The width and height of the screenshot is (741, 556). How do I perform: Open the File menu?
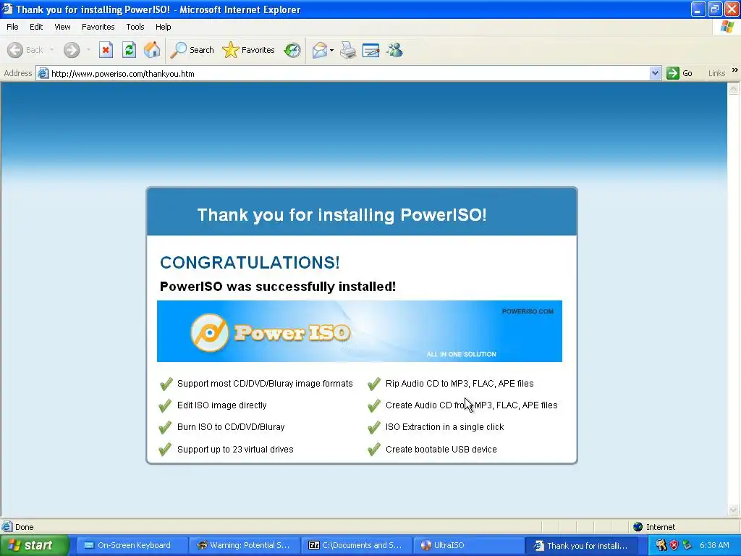click(x=12, y=27)
